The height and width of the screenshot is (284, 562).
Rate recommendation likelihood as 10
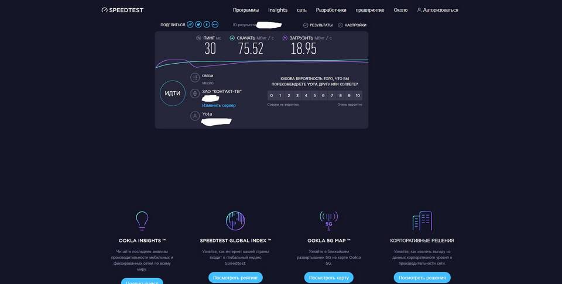click(358, 95)
